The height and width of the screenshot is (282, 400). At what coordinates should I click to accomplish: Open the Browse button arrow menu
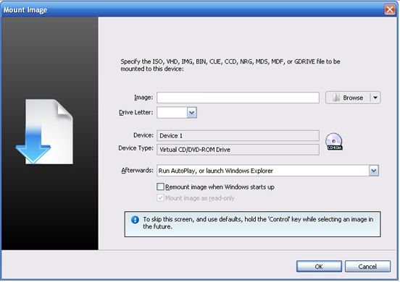coord(375,98)
